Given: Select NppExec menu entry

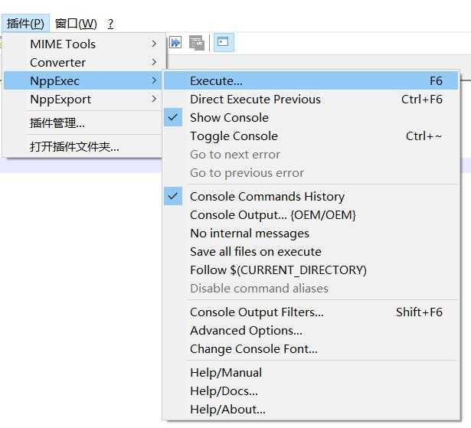Looking at the screenshot, I should pos(83,80).
